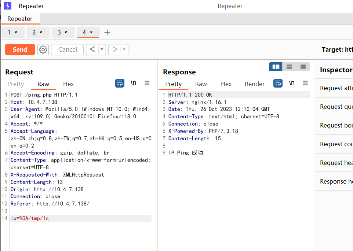Go forward to next request in history

point(114,49)
